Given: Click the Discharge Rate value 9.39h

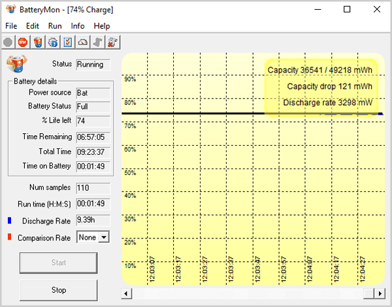Looking at the screenshot, I should tap(93, 220).
